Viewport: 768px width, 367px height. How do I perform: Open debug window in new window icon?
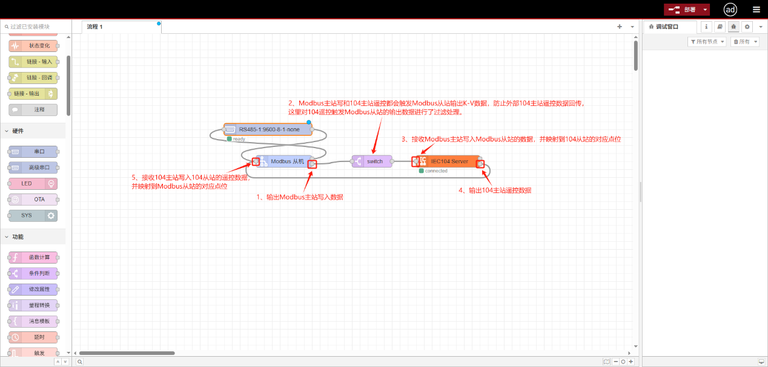(x=761, y=362)
